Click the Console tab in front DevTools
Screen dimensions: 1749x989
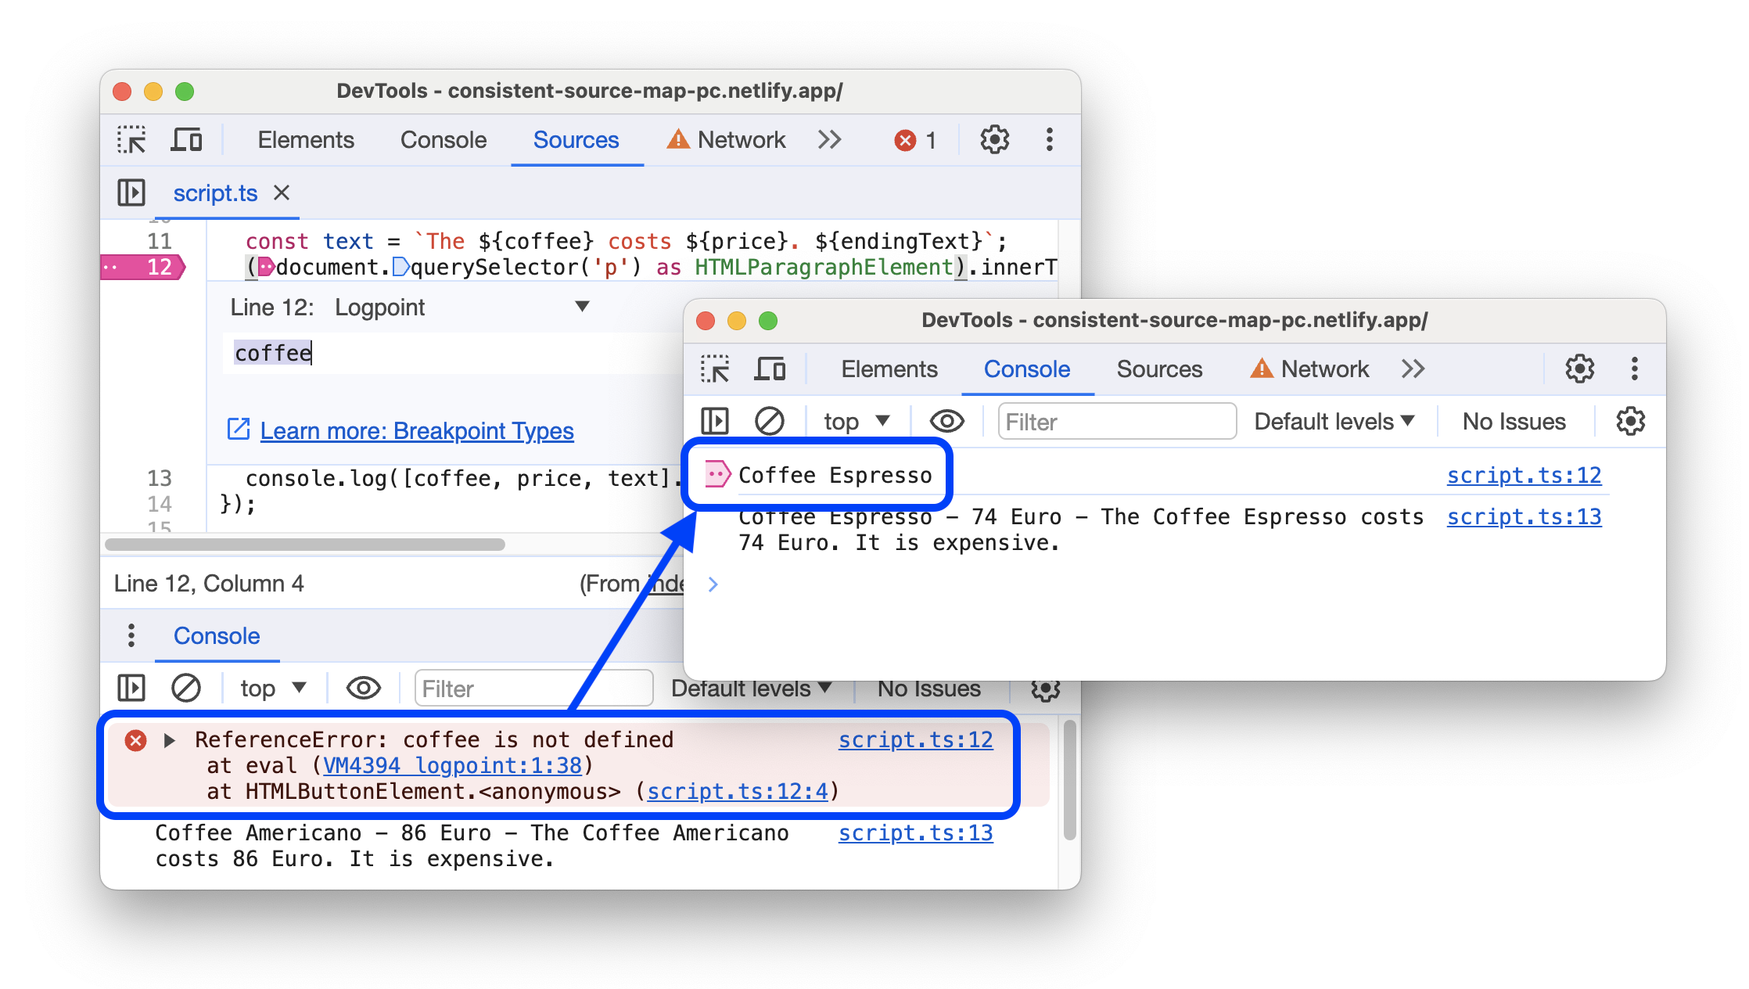pyautogui.click(x=1029, y=370)
